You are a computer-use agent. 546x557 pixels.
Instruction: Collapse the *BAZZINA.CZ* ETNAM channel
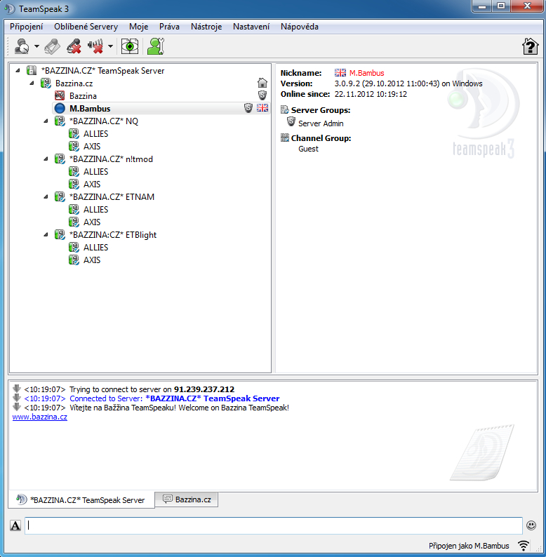pos(46,197)
